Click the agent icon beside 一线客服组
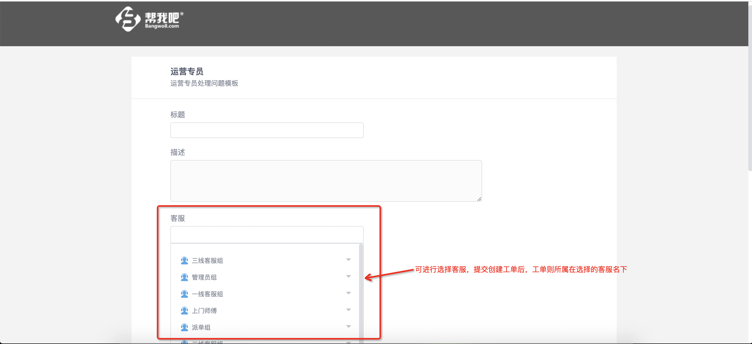The width and height of the screenshot is (752, 344). point(184,294)
